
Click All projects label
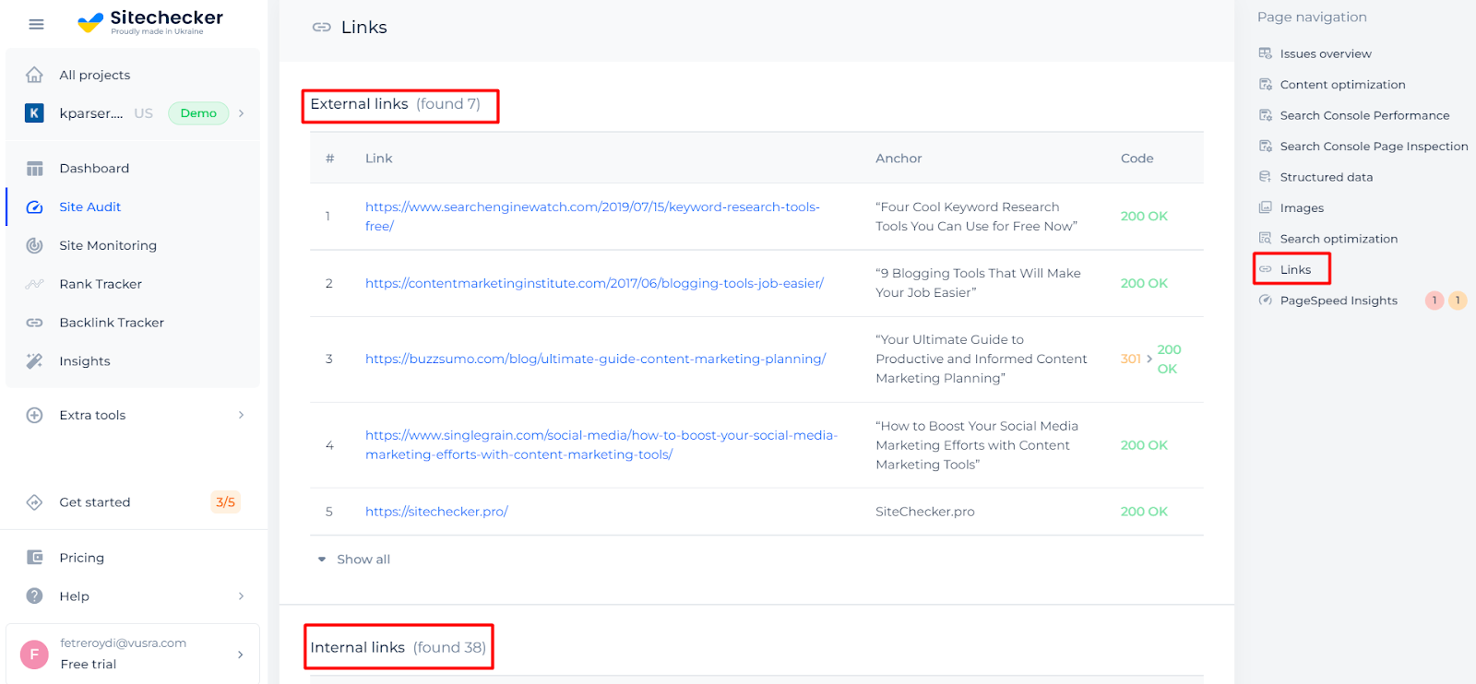click(x=95, y=75)
